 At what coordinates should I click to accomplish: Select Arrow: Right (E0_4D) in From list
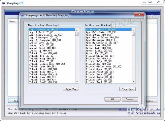coord(52,48)
